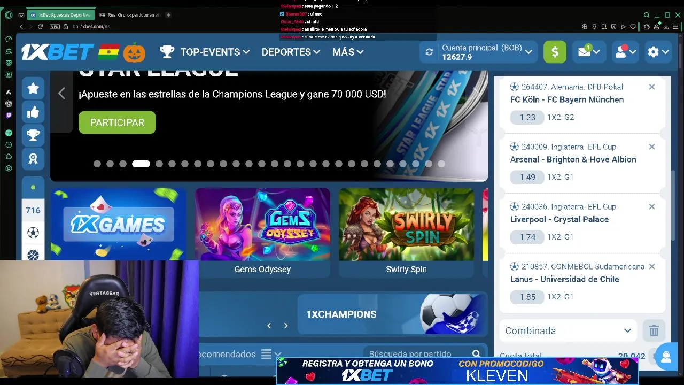684x385 pixels.
Task: Click the trophy sidebar icon
Action: [x=33, y=135]
